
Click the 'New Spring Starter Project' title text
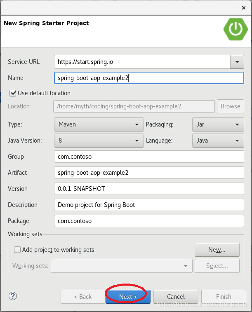[x=46, y=23]
